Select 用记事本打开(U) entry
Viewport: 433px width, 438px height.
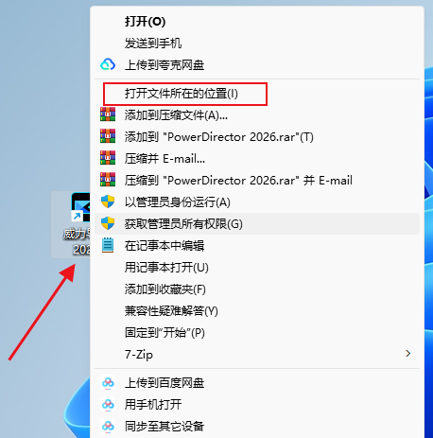257,268
